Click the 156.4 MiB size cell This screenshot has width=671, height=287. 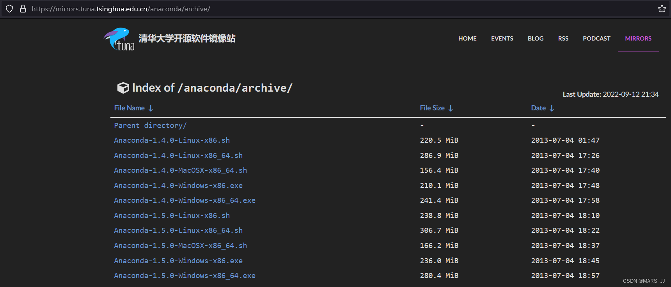pyautogui.click(x=439, y=170)
